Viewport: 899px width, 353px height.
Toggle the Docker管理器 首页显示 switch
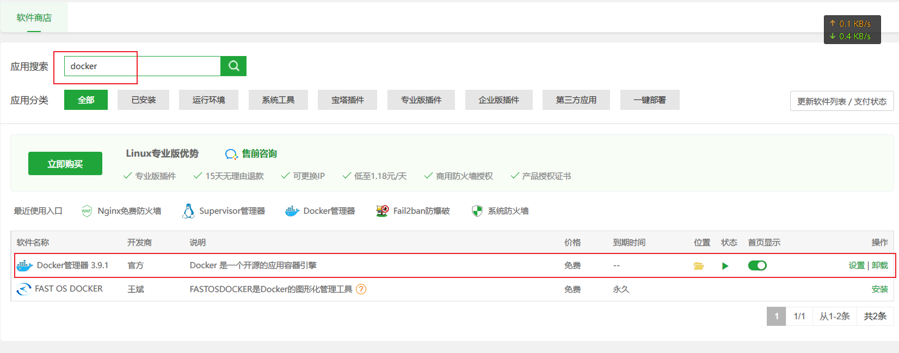coord(757,265)
